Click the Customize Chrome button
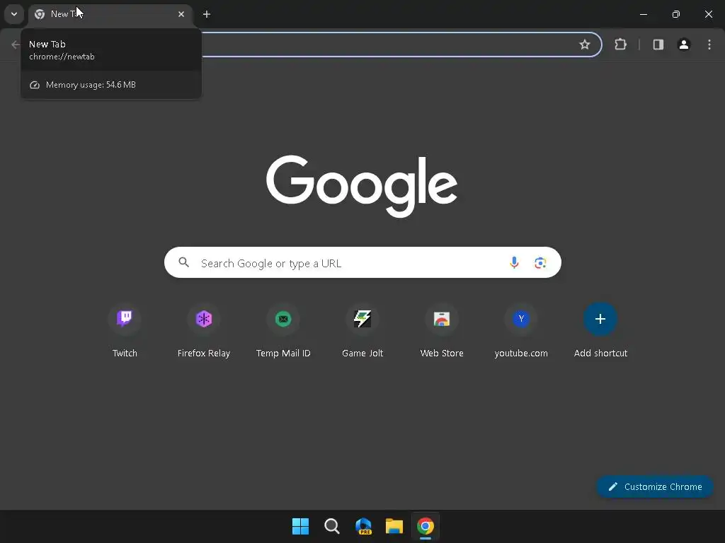Screen dimensions: 725x543 pyautogui.click(x=655, y=486)
